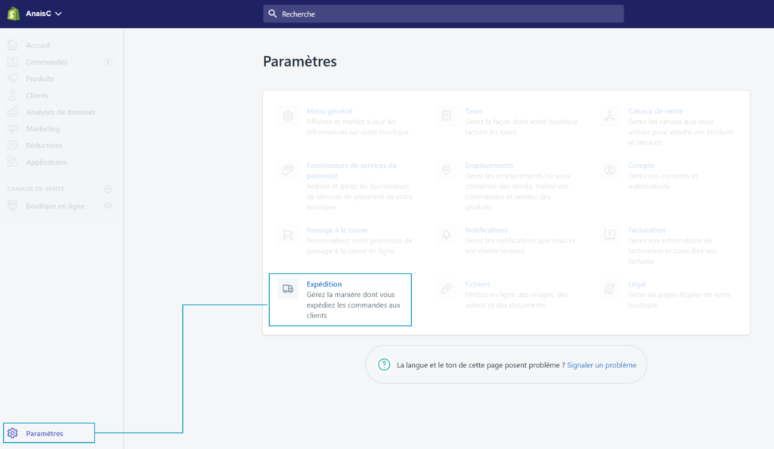Click the checkout cart icon
Screen dimensions: 774x449
pos(288,235)
